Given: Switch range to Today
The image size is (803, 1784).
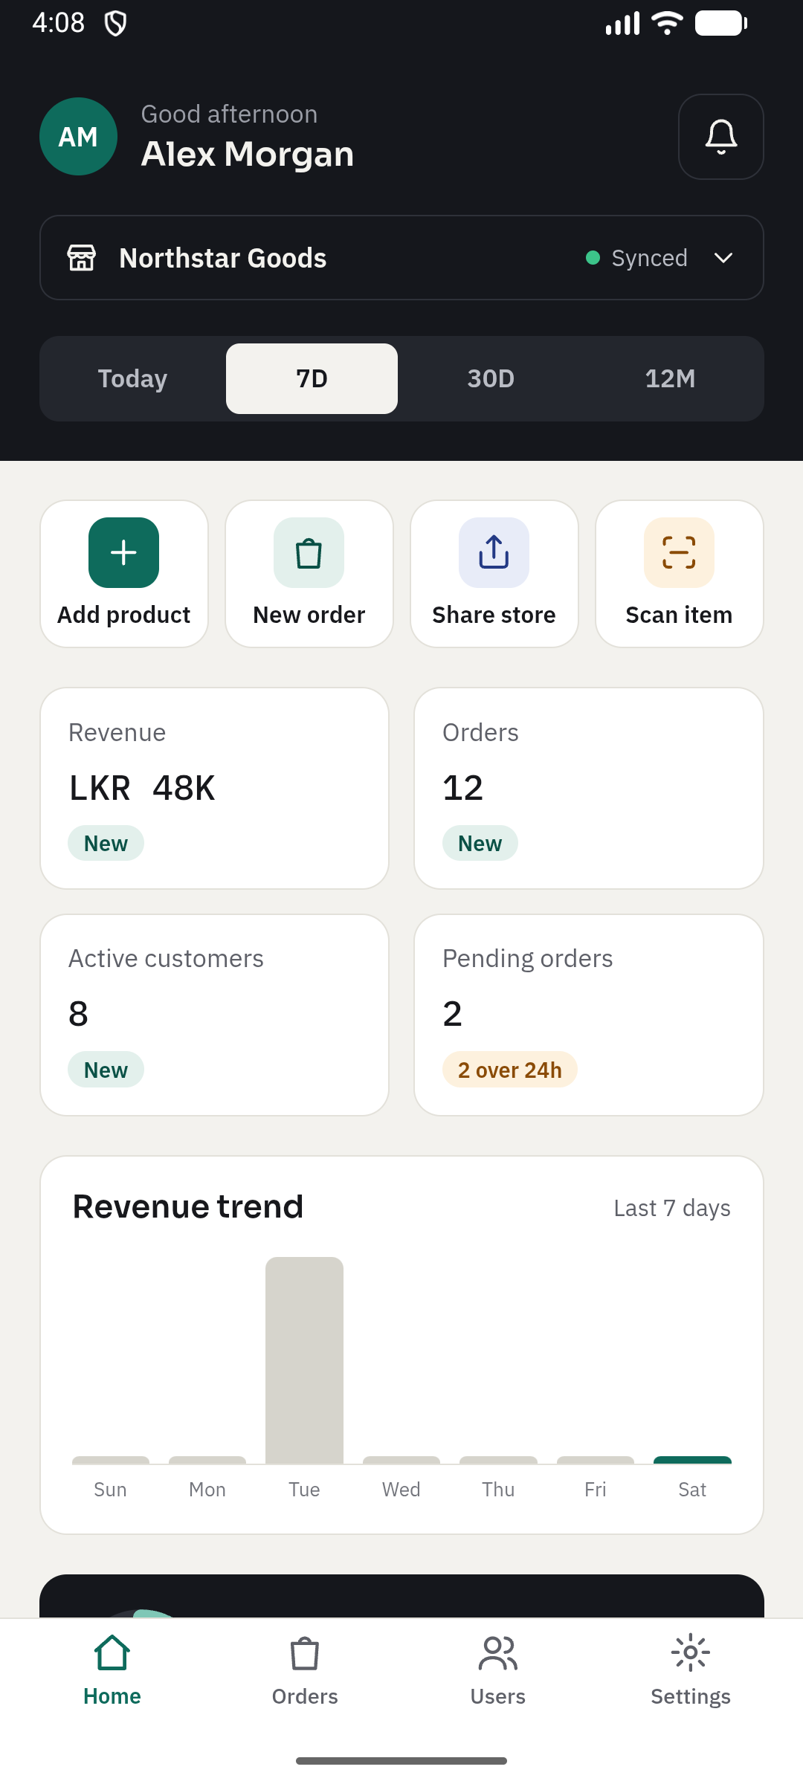Looking at the screenshot, I should tap(132, 378).
